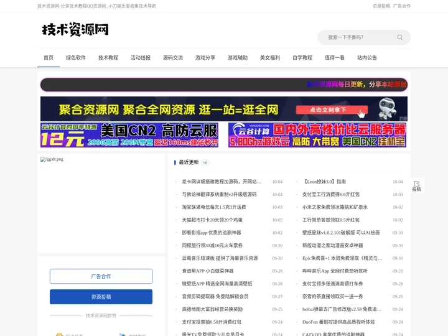
Task: Open DuoFun 番剧控提供高品质视听体验 post
Action: click(338, 322)
